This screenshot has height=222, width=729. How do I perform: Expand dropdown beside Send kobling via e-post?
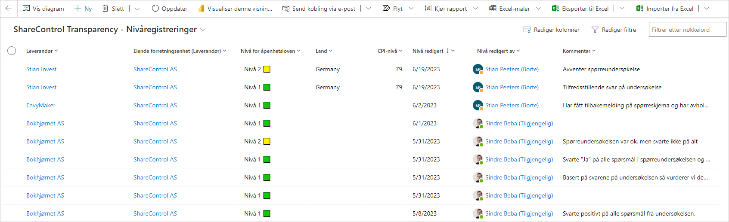(x=369, y=9)
